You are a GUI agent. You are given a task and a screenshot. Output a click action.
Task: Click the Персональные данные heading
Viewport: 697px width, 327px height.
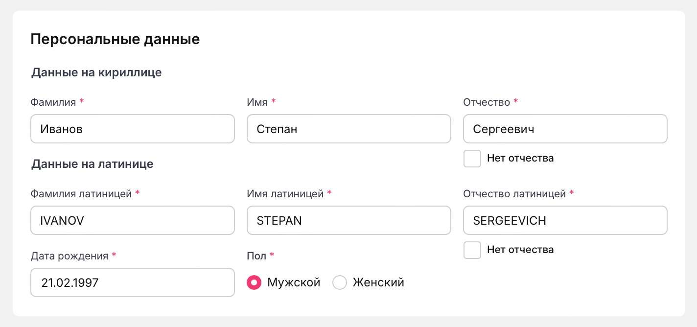115,39
